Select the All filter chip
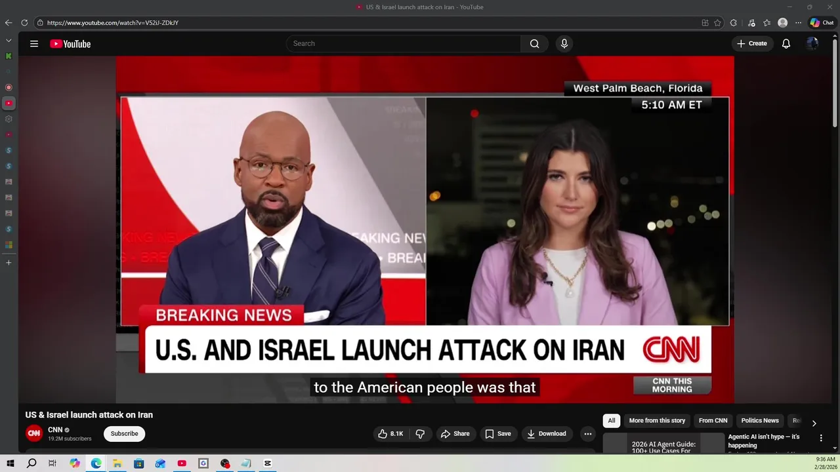The height and width of the screenshot is (472, 840). 612,421
